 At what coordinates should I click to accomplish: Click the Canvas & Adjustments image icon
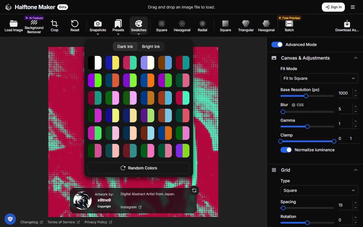pyautogui.click(x=274, y=58)
